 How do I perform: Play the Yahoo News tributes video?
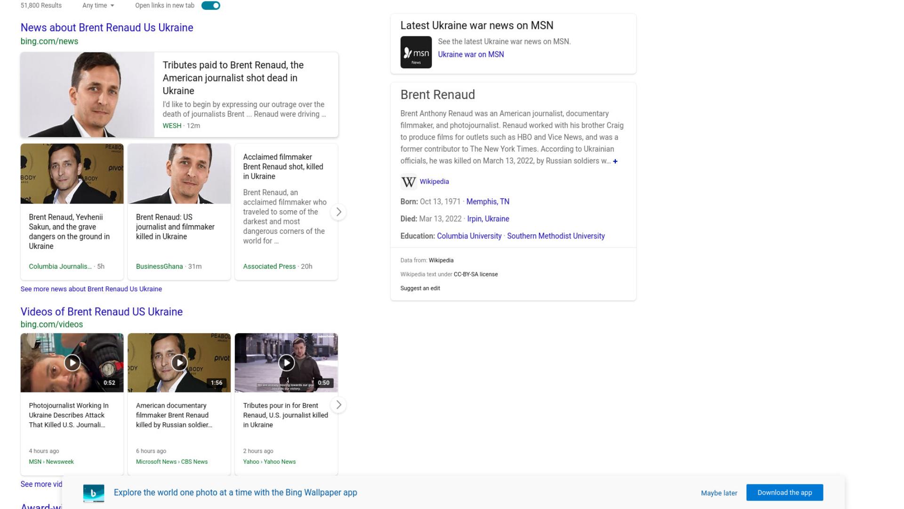pos(286,363)
